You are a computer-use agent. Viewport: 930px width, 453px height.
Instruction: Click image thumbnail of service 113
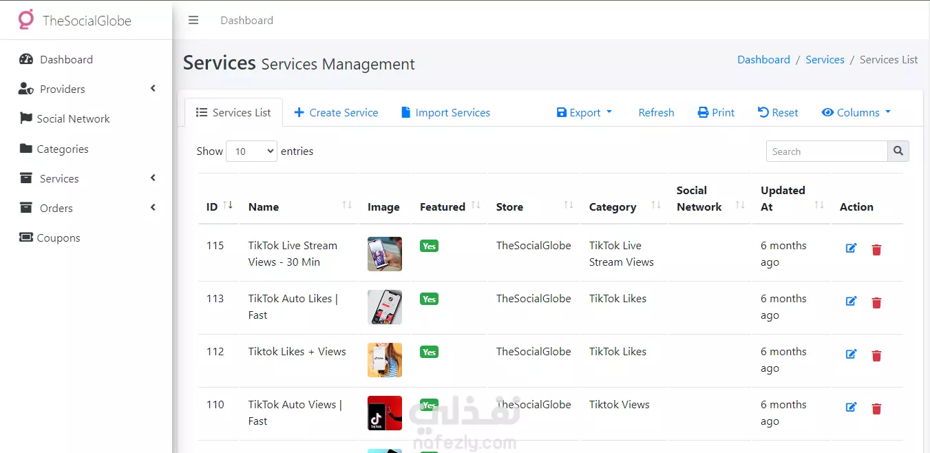[385, 307]
